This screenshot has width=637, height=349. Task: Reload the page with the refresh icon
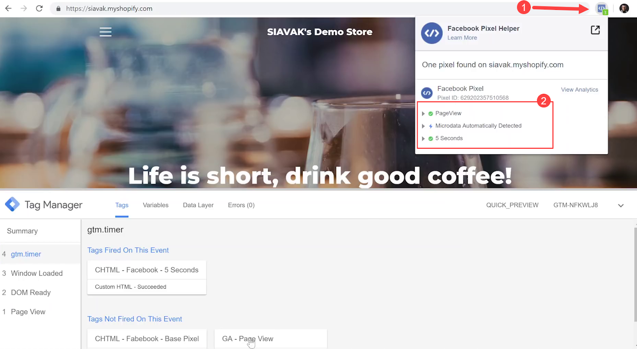(39, 8)
